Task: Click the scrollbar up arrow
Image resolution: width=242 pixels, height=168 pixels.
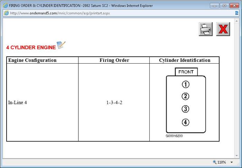Action: point(236,21)
